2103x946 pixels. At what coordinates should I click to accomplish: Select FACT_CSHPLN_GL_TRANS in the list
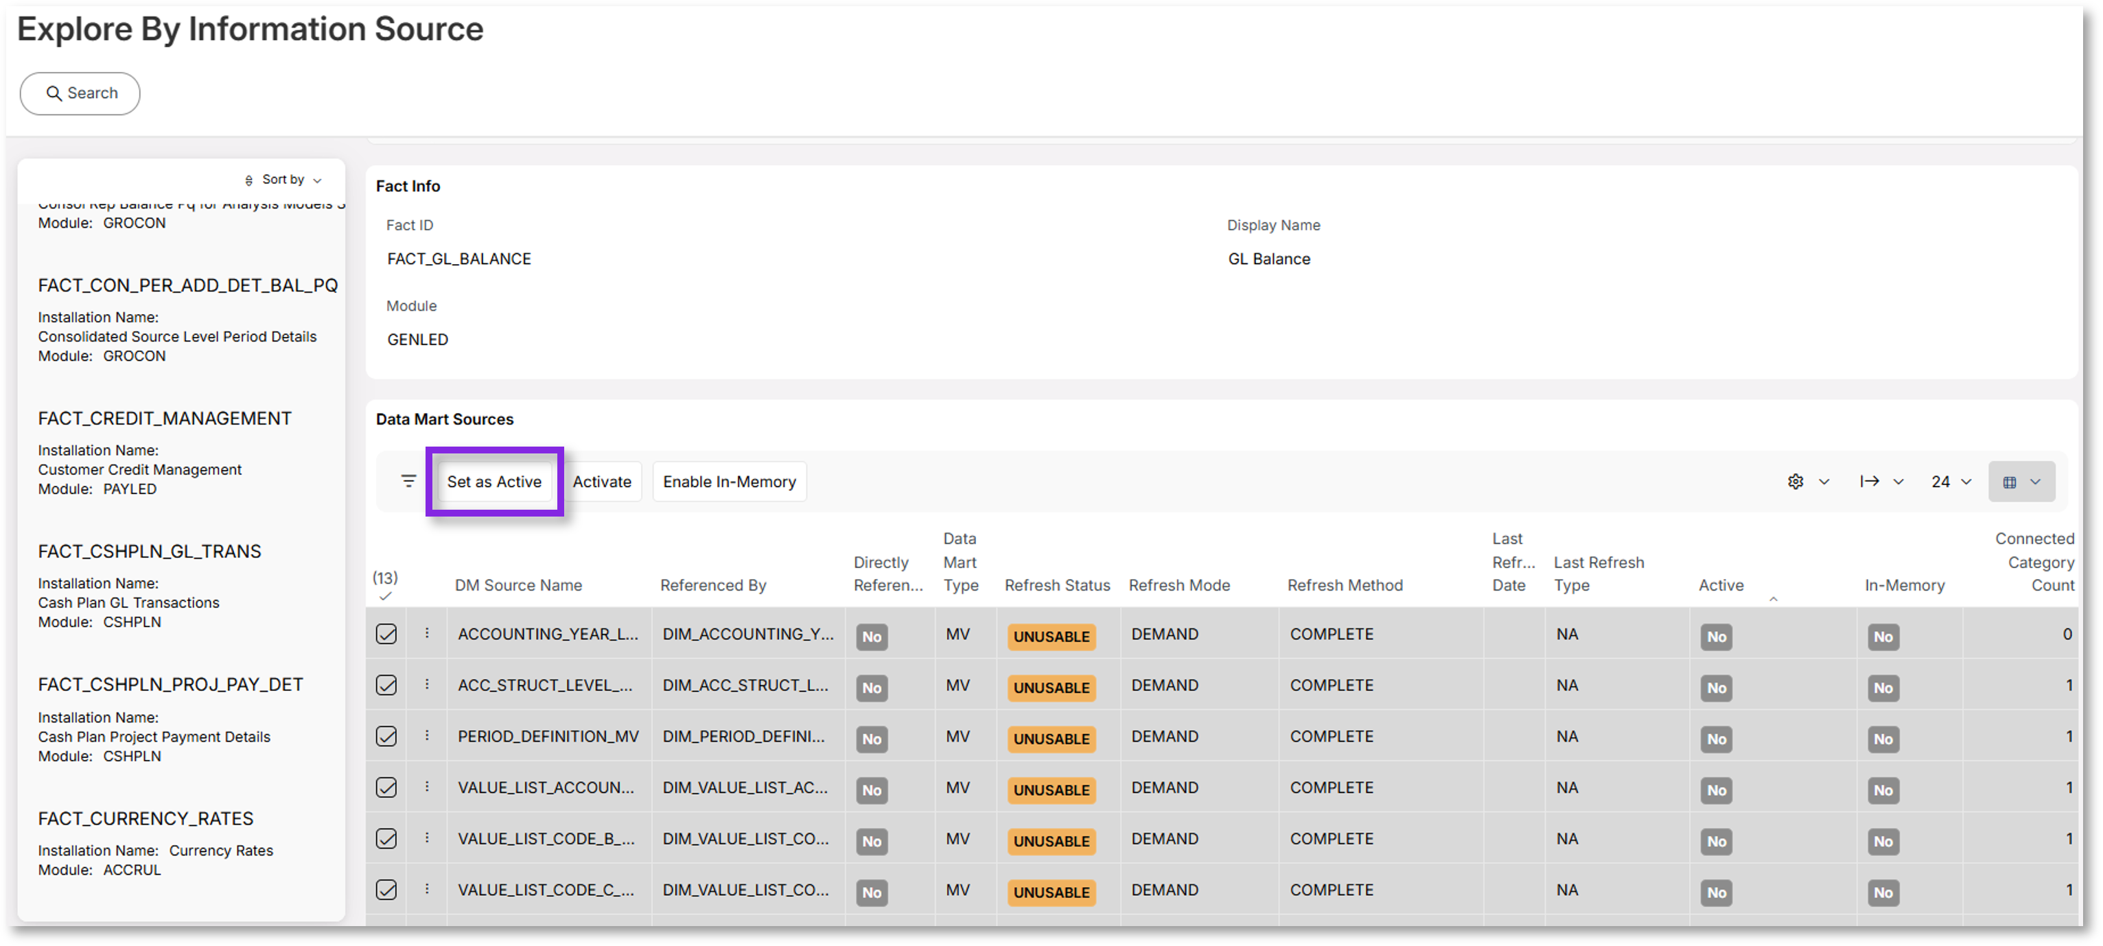pyautogui.click(x=150, y=552)
